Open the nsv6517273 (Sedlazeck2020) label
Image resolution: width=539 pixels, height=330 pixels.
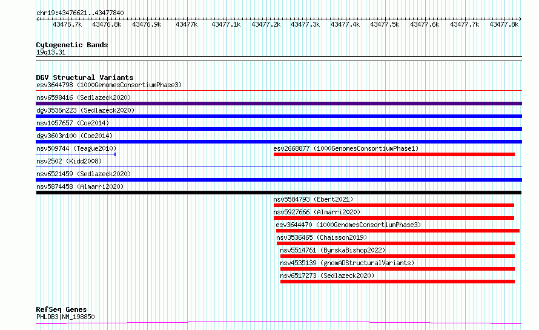coord(327,276)
